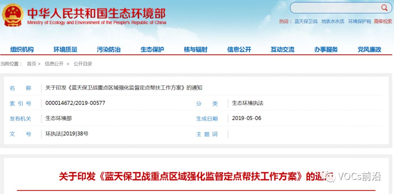Viewport: 394px width, 194px height.
Task: Open the 党风廉政 menu
Action: (x=369, y=50)
